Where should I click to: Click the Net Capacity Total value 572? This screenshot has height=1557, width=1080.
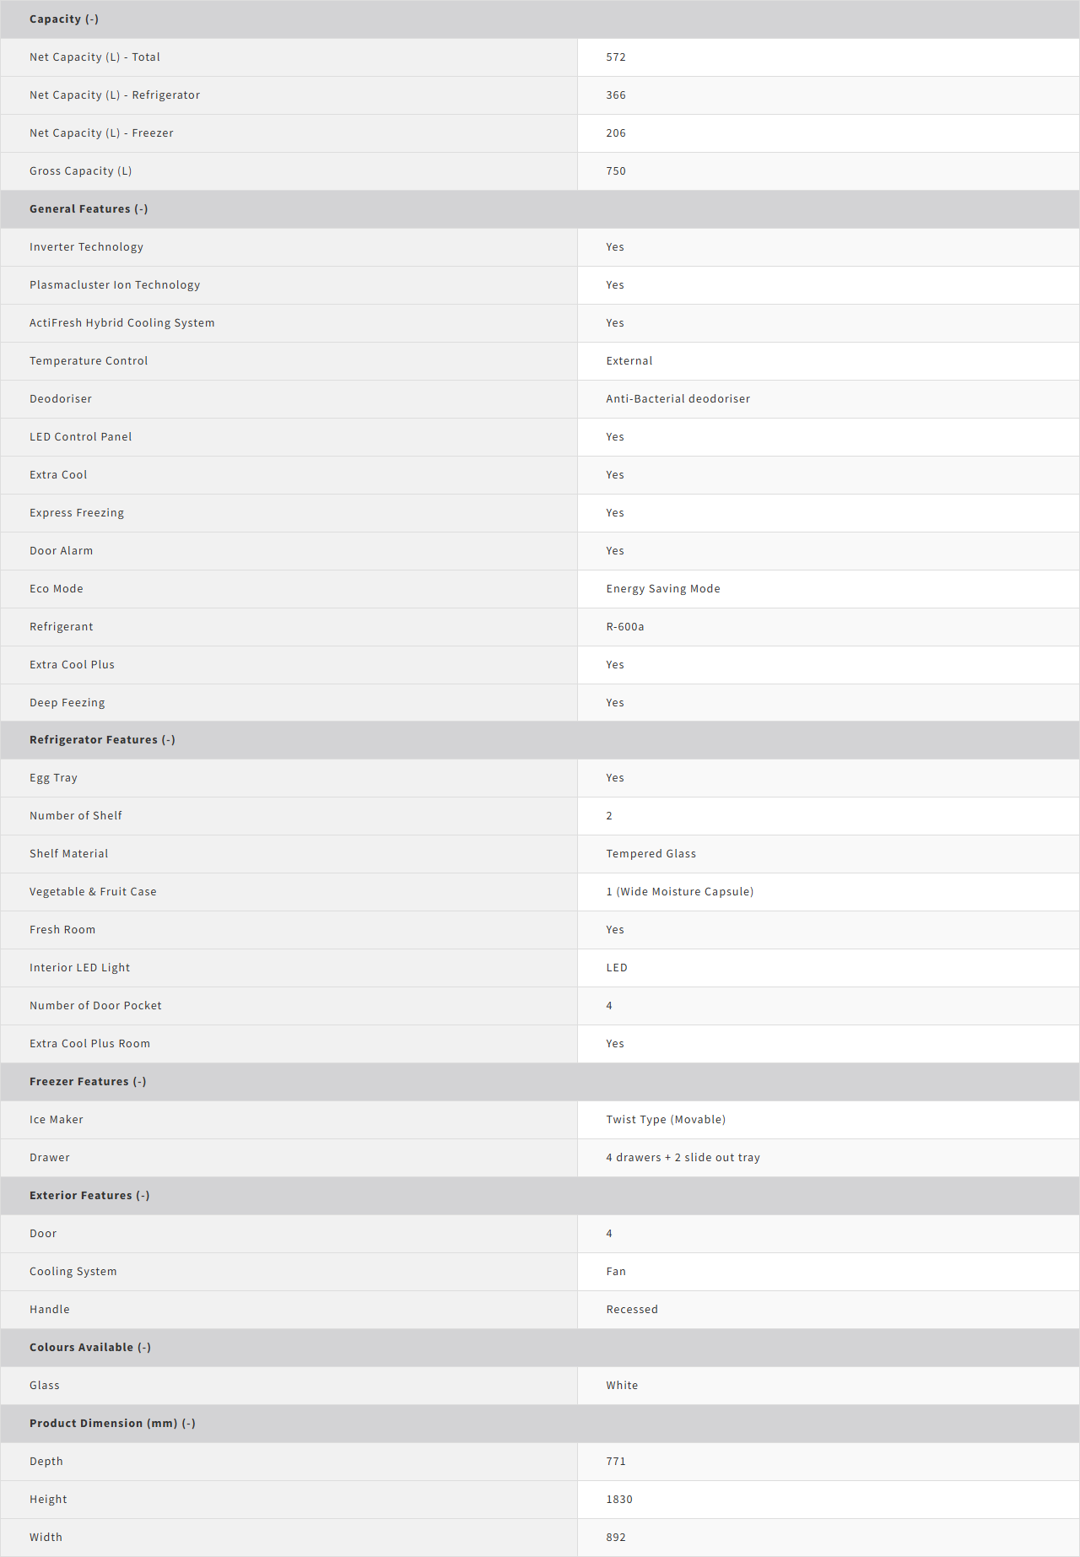point(616,57)
